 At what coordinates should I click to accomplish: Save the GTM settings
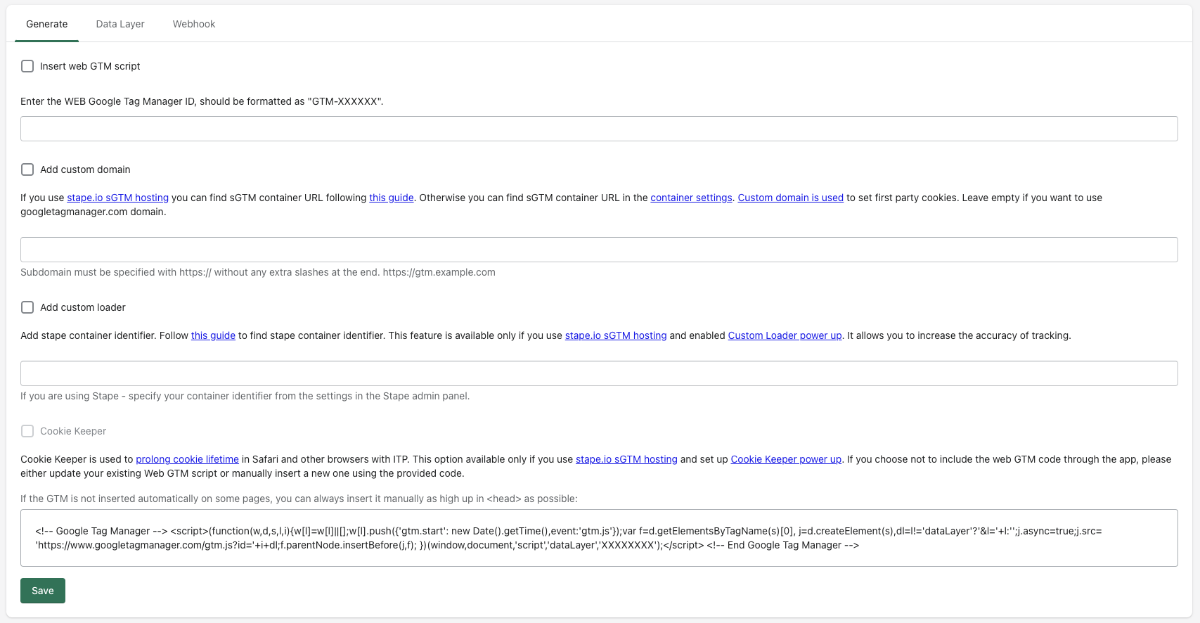click(43, 591)
